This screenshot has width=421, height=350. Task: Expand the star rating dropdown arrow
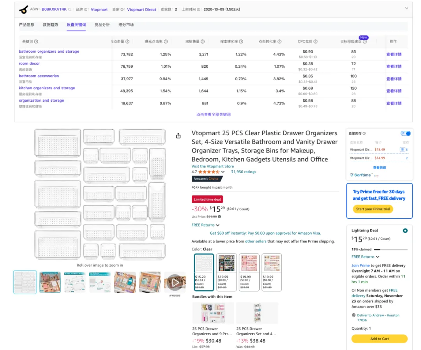pos(223,172)
